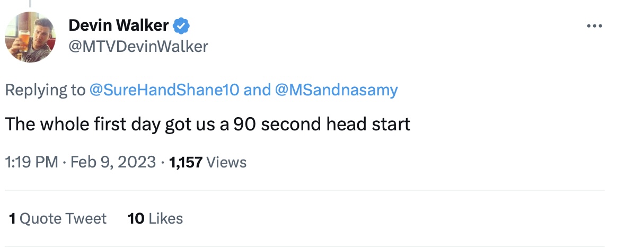Show the 1 Quote Tweet list
This screenshot has width=617, height=248.
pos(58,218)
